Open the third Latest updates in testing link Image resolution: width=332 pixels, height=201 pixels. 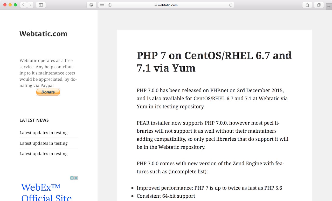point(44,153)
